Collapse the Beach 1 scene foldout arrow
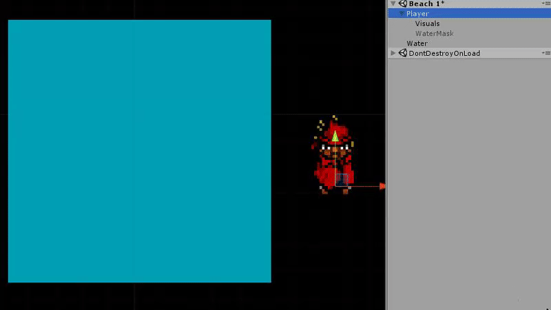551x310 pixels. click(393, 3)
